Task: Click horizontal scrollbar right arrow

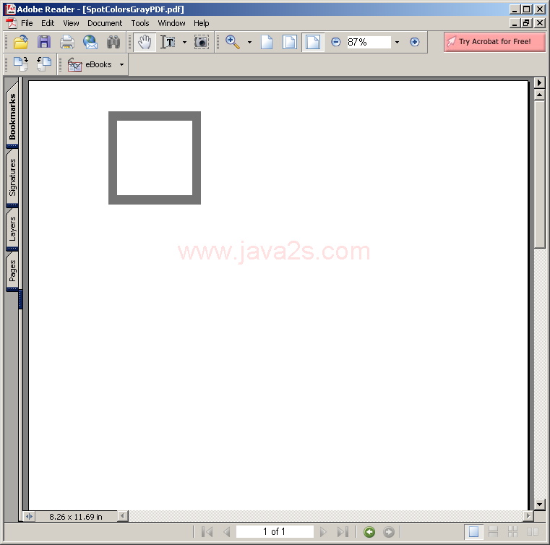Action: pos(528,516)
